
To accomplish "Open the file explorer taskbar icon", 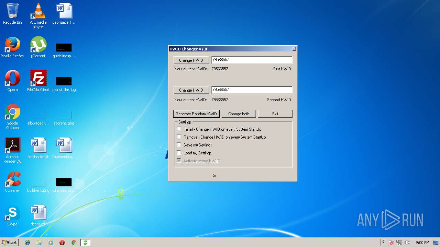I will [x=39, y=243].
